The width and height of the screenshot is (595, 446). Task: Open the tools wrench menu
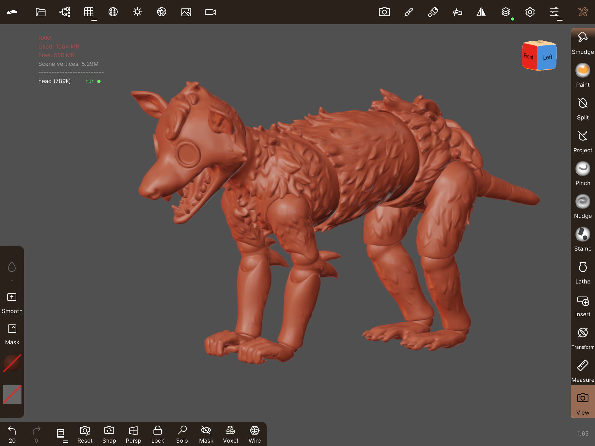(x=583, y=12)
